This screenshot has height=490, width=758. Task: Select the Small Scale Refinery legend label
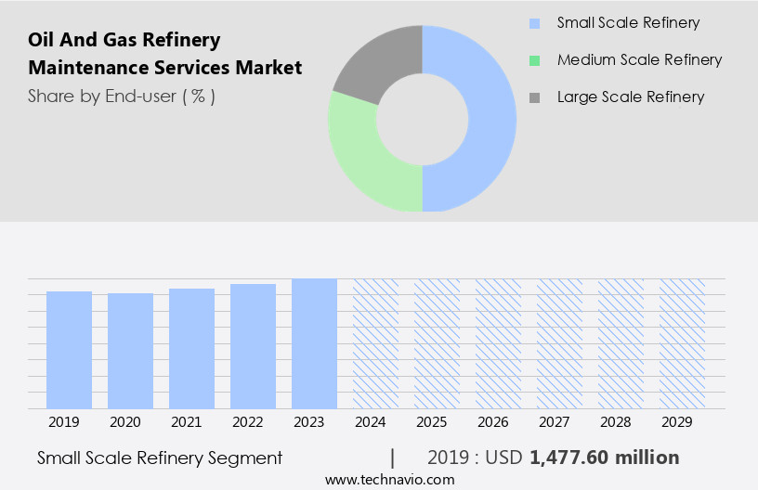[x=628, y=23]
